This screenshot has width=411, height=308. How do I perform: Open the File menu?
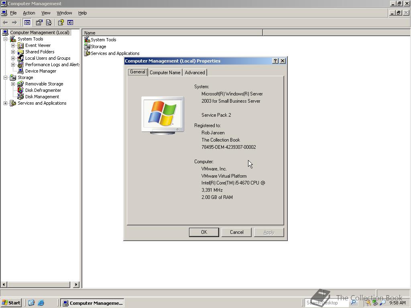[x=13, y=13]
